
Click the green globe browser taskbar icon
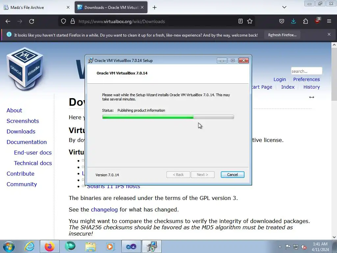pyautogui.click(x=70, y=246)
